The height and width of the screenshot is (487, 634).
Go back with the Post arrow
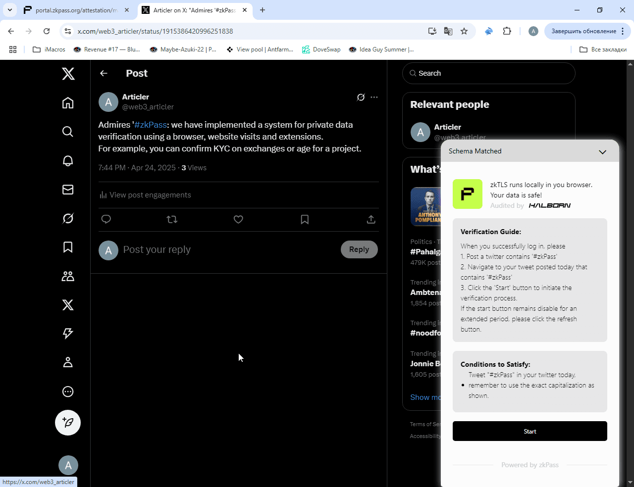point(104,73)
